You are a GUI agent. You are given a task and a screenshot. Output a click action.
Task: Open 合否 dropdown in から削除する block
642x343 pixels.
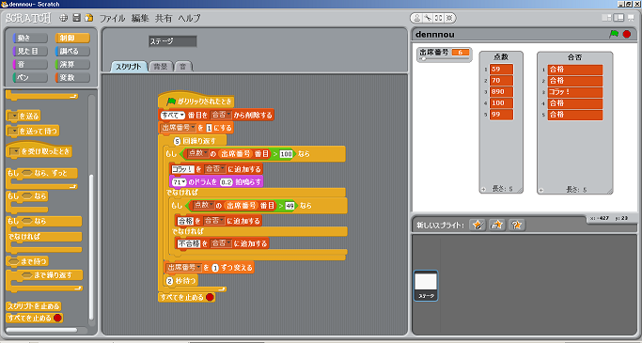click(x=221, y=116)
